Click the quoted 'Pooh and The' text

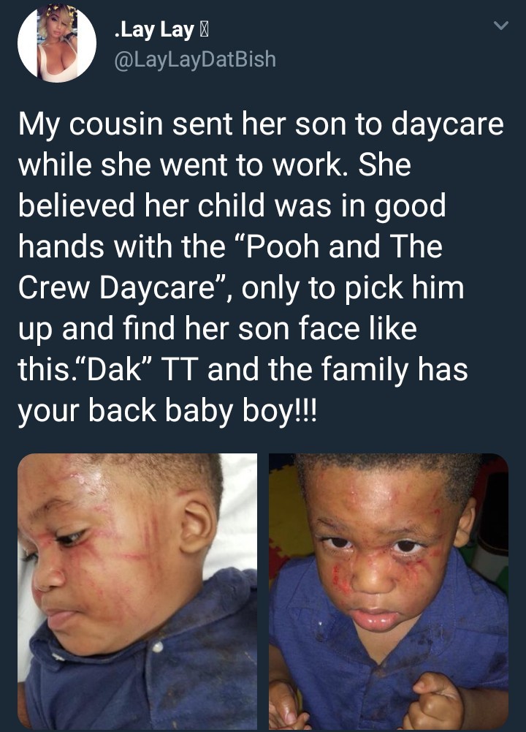343,246
